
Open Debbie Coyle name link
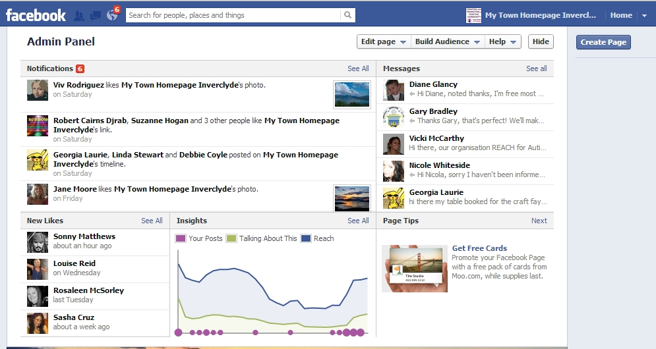[x=203, y=155]
